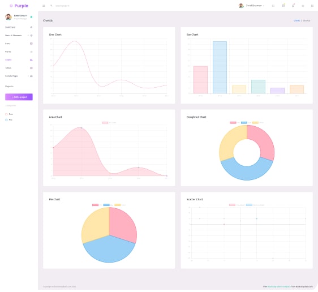Toggle the red checkbox under Categories
The width and height of the screenshot is (318, 292).
click(6, 114)
